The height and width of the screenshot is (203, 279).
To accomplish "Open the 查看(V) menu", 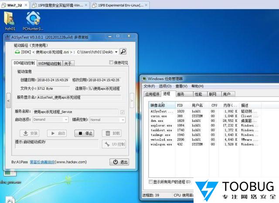I will tap(181, 86).
